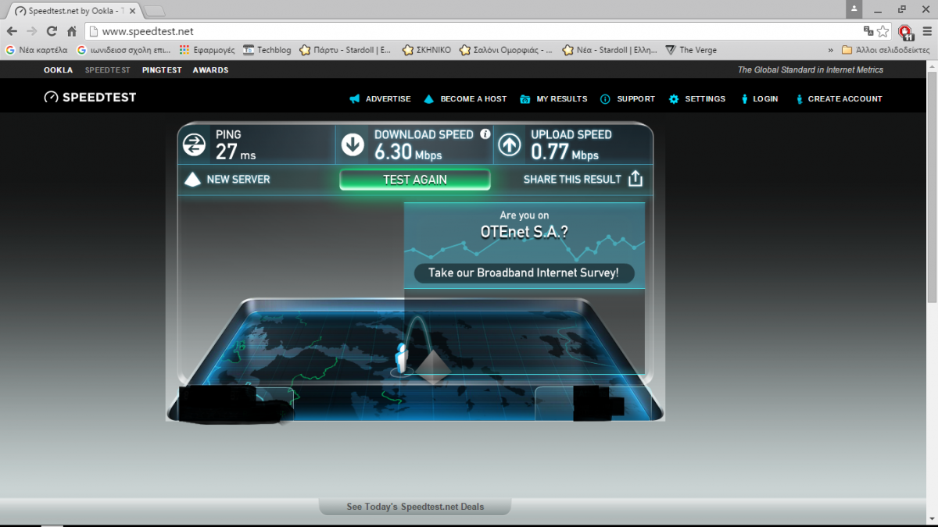The height and width of the screenshot is (527, 938).
Task: Click the browser back arrow
Action: click(12, 31)
